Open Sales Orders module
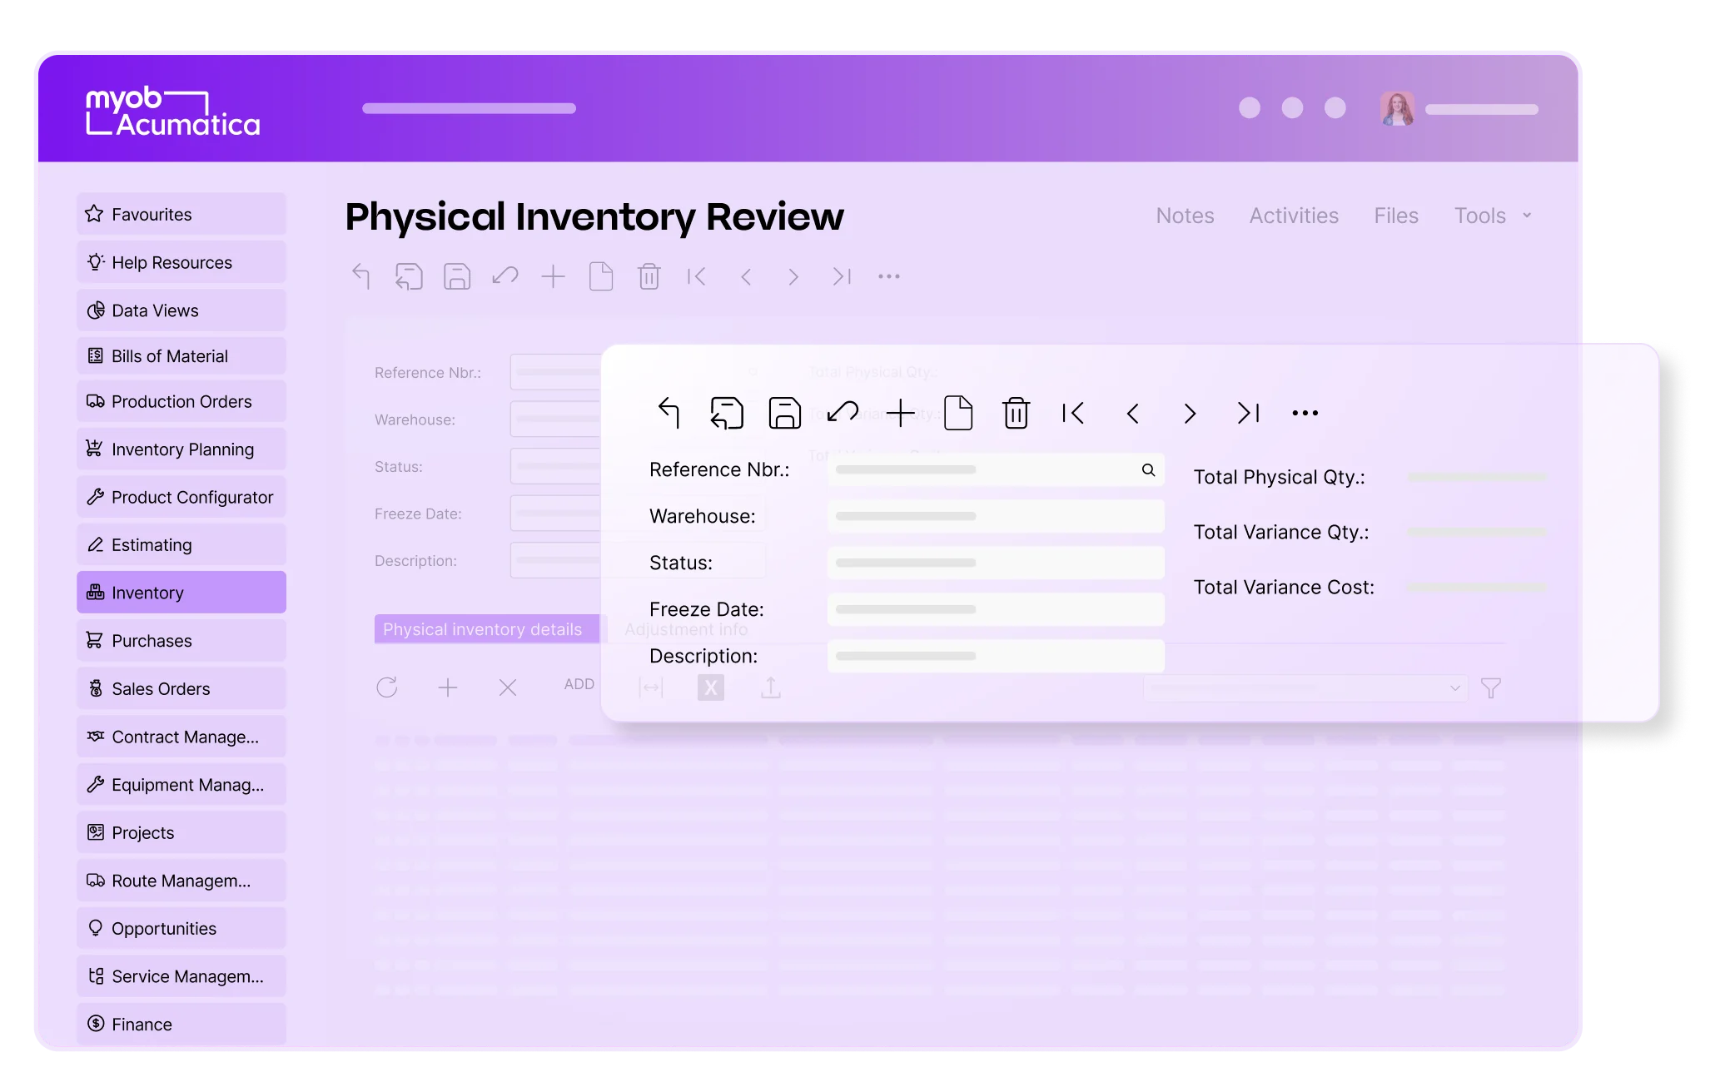This screenshot has width=1715, height=1082. click(x=181, y=688)
